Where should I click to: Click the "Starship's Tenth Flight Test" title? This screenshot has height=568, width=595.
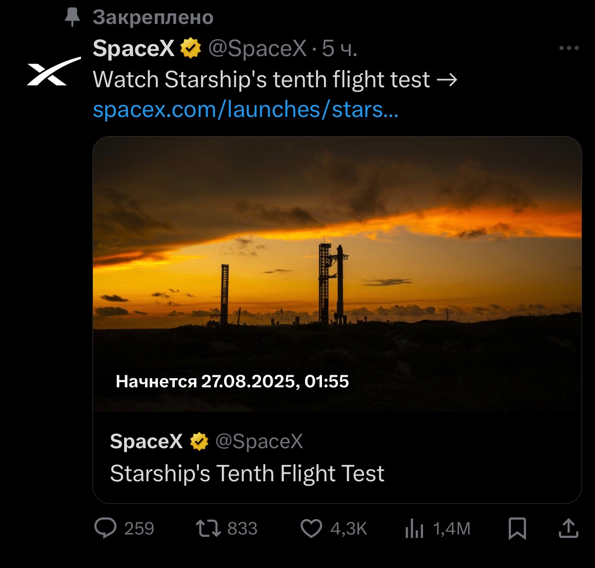coord(247,474)
